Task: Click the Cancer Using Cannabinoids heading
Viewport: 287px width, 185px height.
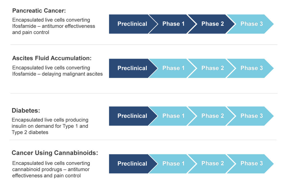Action: coord(55,153)
